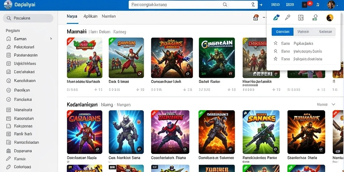Click the square document icon in the popup panel
The height and width of the screenshot is (172, 344).
pyautogui.click(x=301, y=17)
